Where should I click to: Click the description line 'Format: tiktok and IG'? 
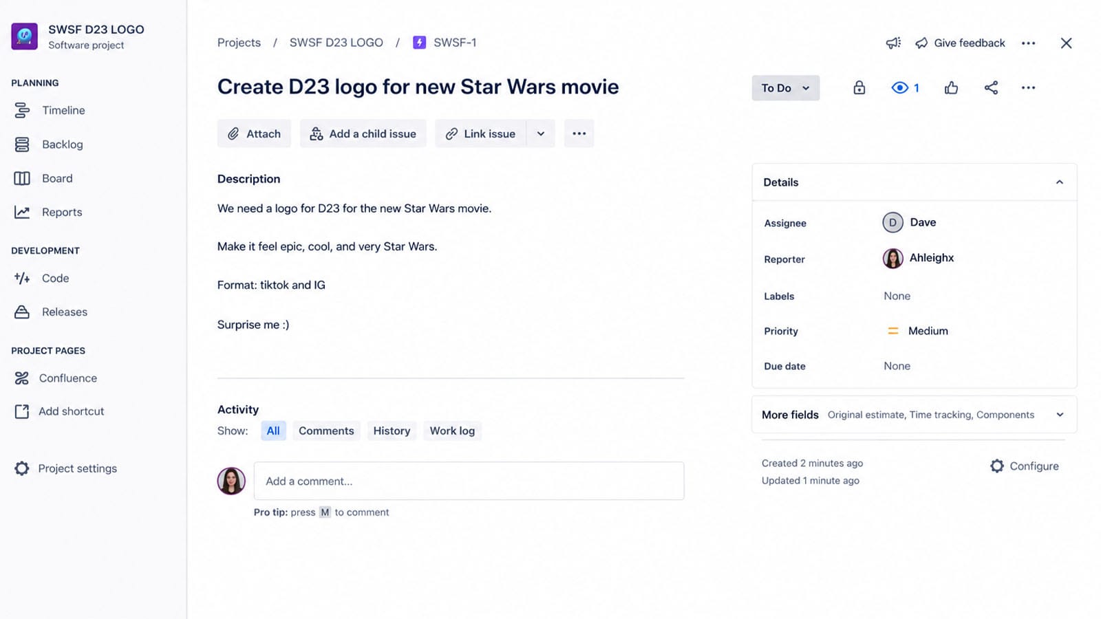click(x=271, y=285)
